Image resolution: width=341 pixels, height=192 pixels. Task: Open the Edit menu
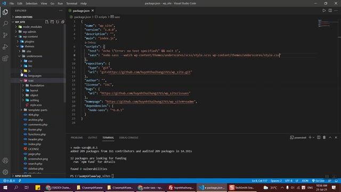[x=20, y=3]
